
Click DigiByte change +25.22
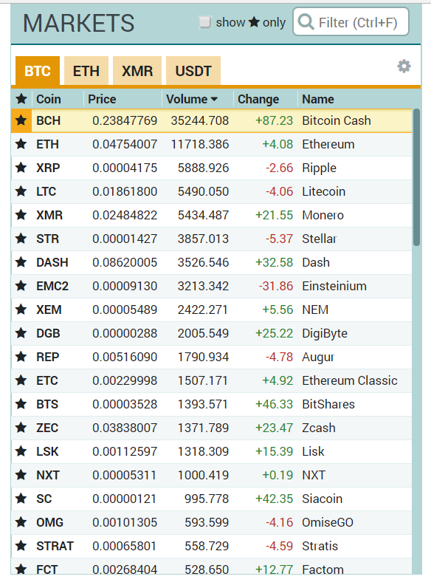tap(274, 333)
